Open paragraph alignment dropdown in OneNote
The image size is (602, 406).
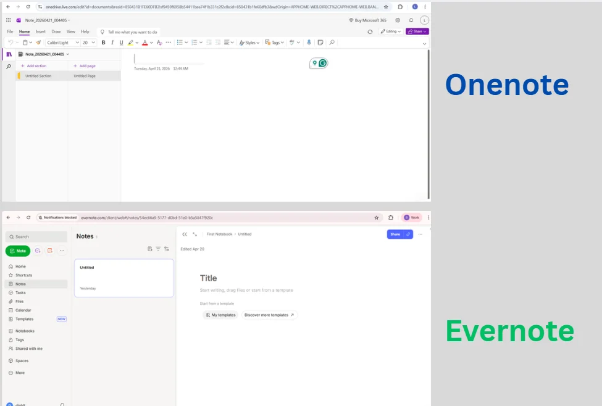tap(229, 43)
